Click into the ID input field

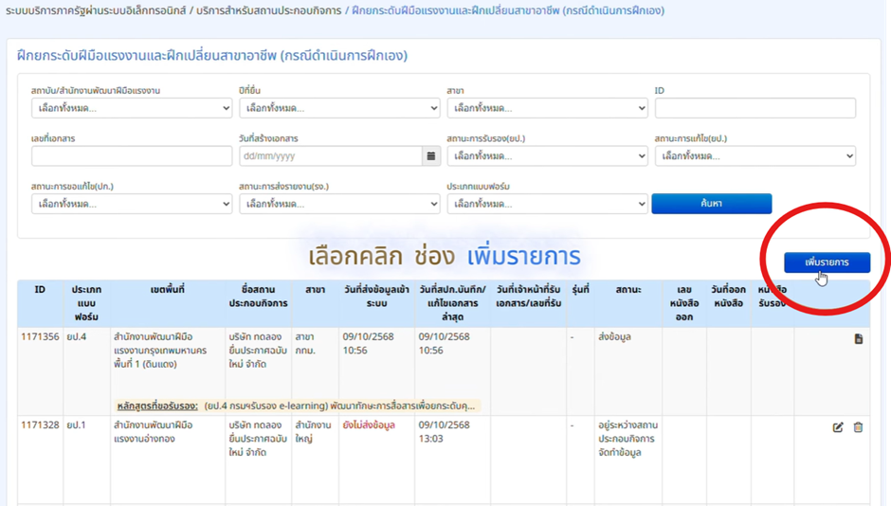pyautogui.click(x=755, y=108)
